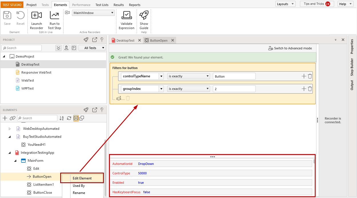The height and width of the screenshot is (198, 357).
Task: Click the rocket icon in Project panel header
Action: [x=86, y=40]
